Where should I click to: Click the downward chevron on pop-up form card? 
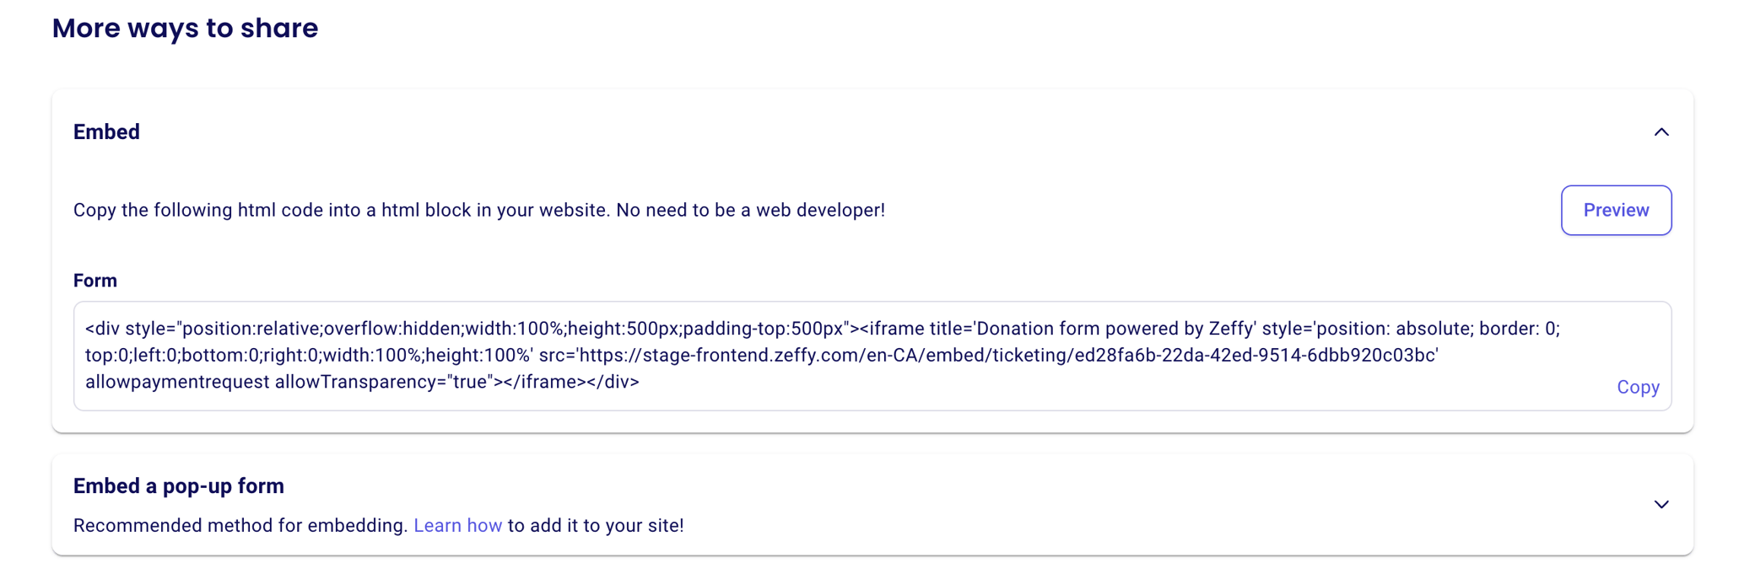click(x=1662, y=504)
